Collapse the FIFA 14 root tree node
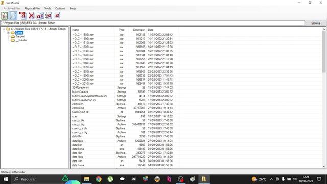 coord(4,29)
